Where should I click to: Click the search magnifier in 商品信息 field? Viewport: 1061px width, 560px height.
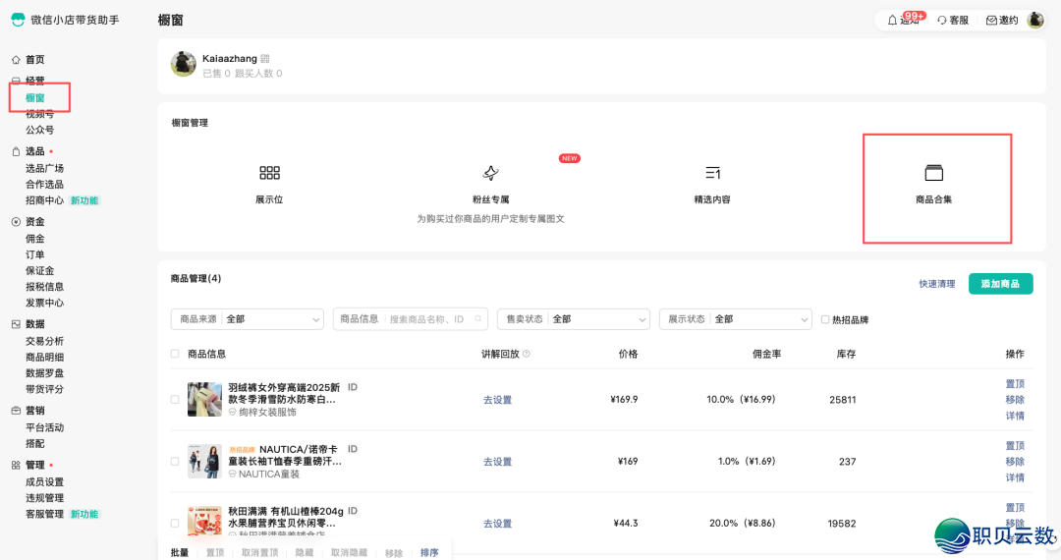pyautogui.click(x=479, y=319)
